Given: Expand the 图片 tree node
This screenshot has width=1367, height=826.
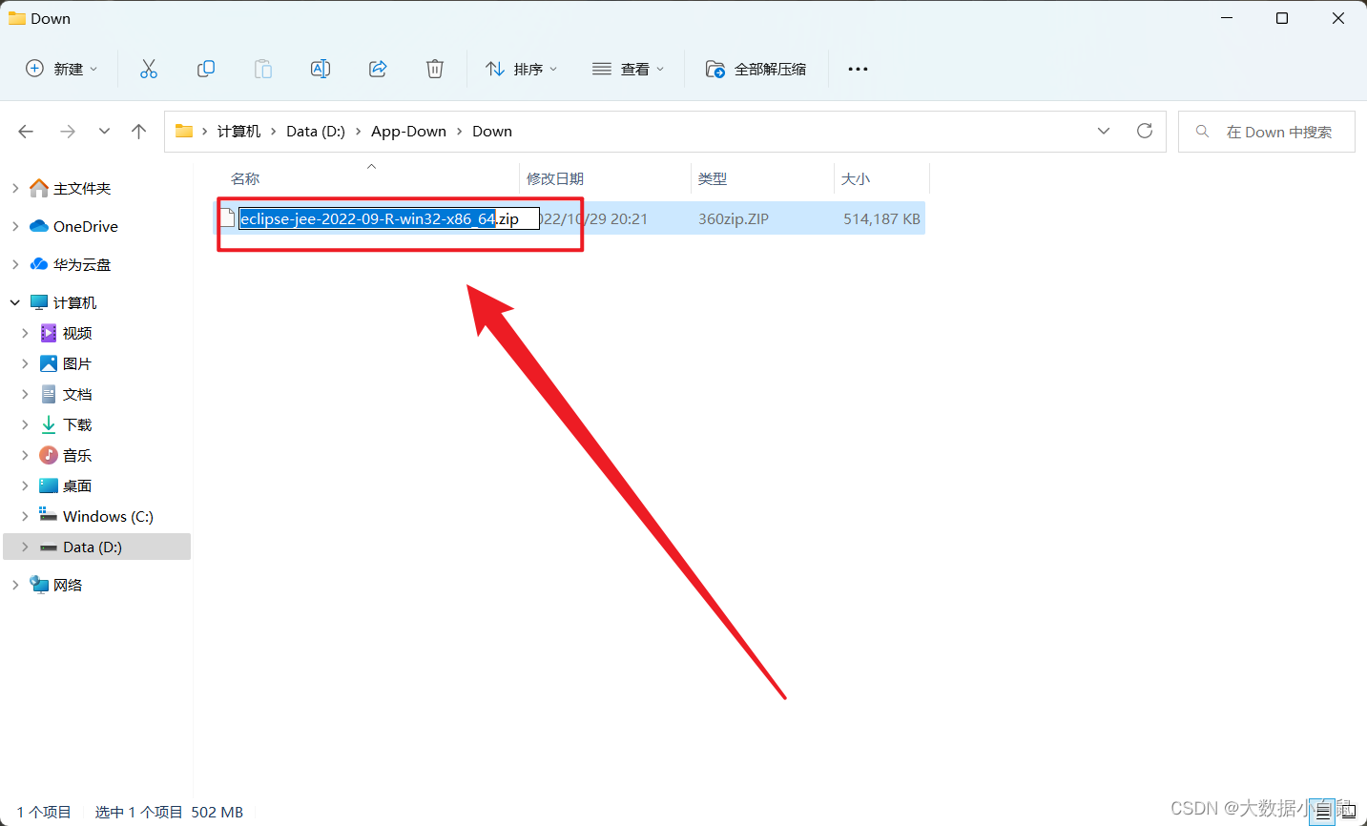Looking at the screenshot, I should pyautogui.click(x=25, y=364).
